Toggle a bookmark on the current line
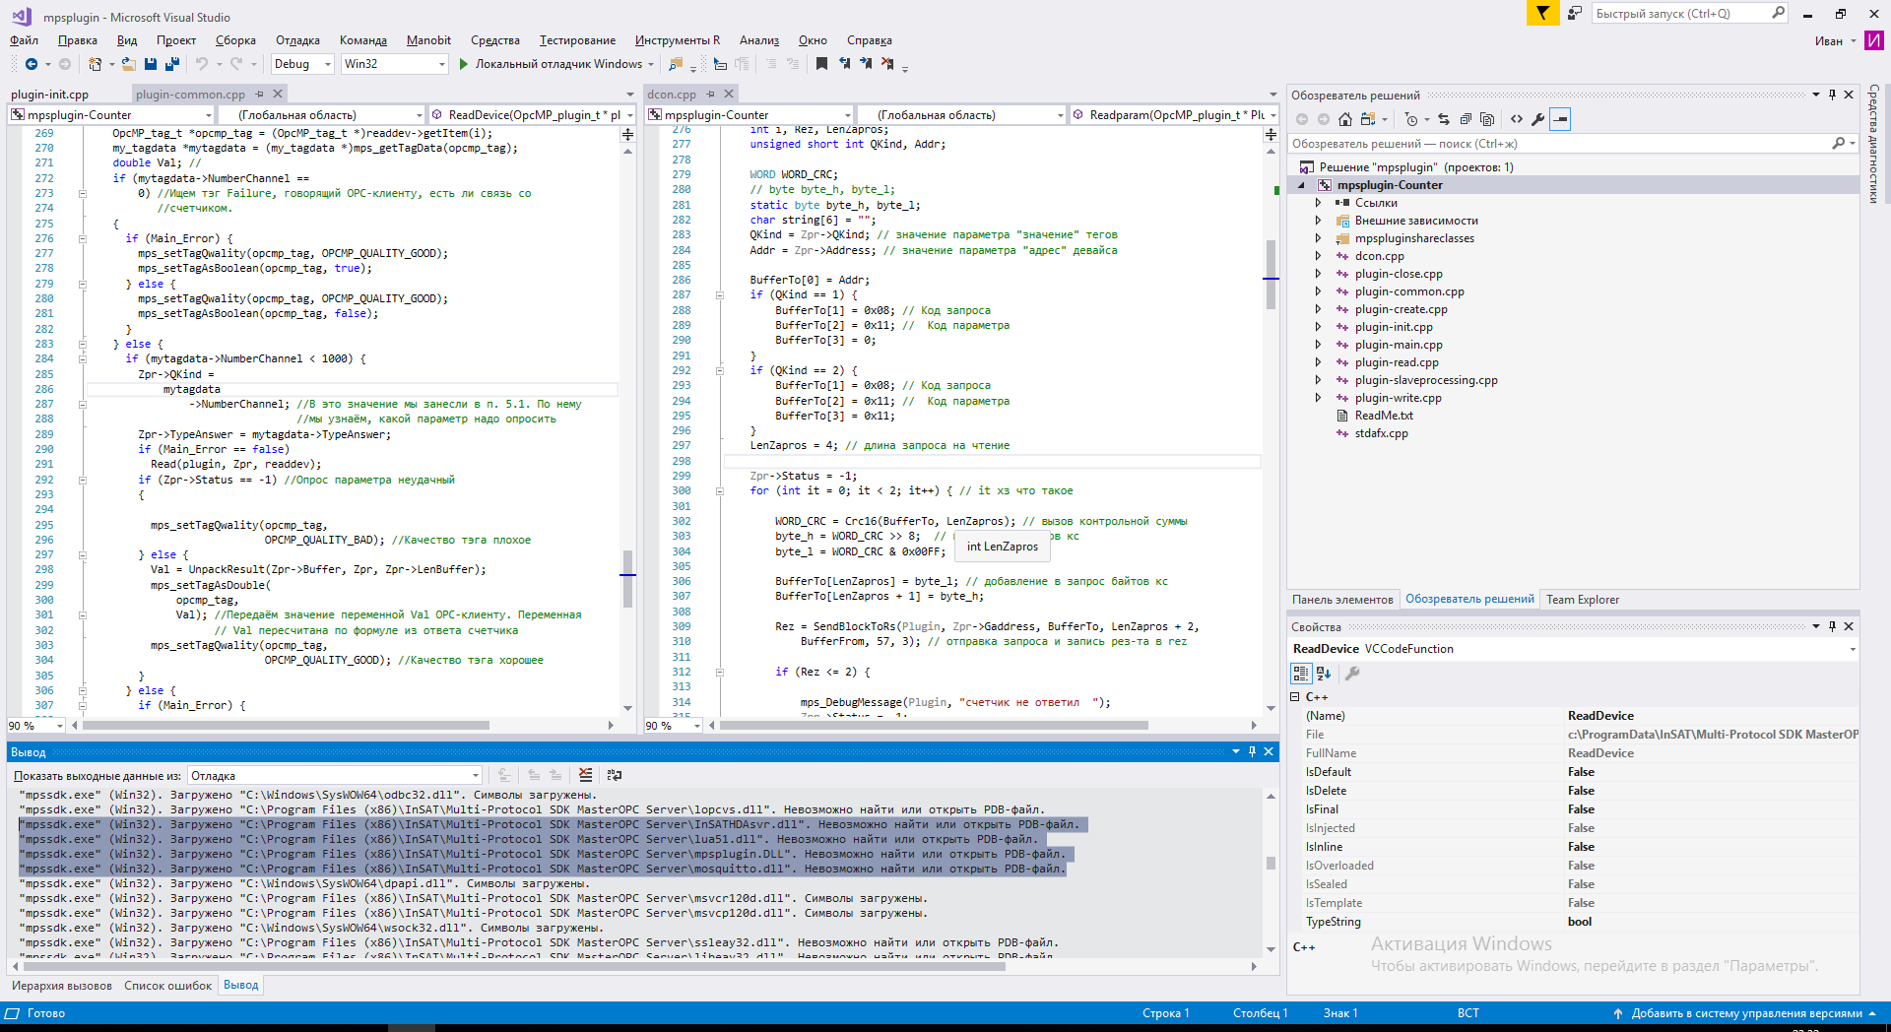 pyautogui.click(x=821, y=64)
